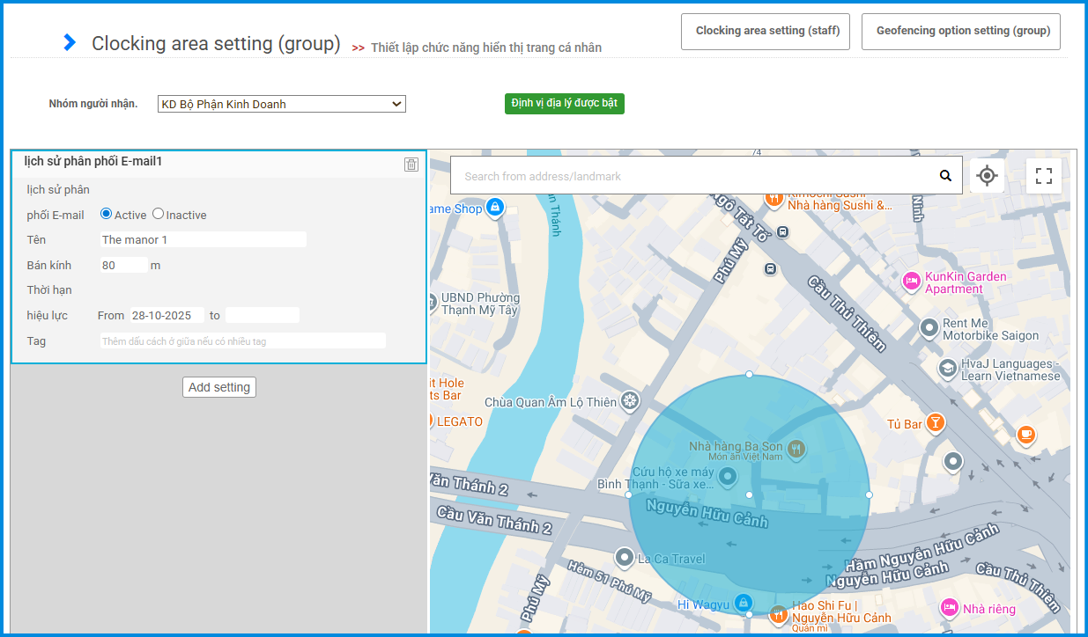
Task: Open the empty 'to' date field
Action: pyautogui.click(x=263, y=315)
